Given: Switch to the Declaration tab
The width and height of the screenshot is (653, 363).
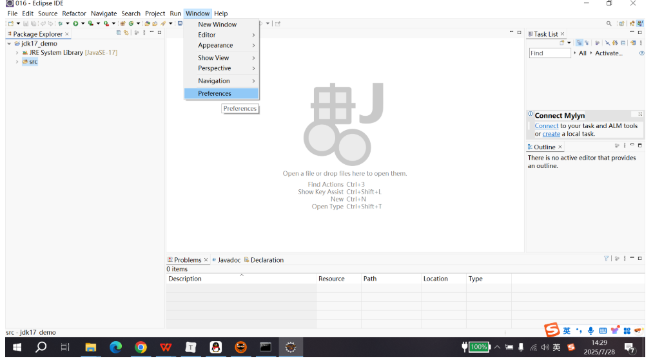Looking at the screenshot, I should 264,260.
